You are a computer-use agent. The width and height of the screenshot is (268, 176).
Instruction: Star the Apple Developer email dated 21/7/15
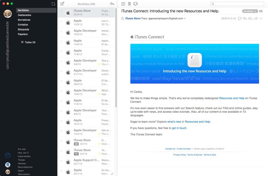point(61,71)
